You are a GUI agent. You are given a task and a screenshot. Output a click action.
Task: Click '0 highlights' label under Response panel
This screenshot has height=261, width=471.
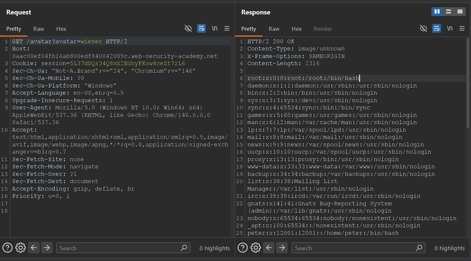[x=450, y=248]
